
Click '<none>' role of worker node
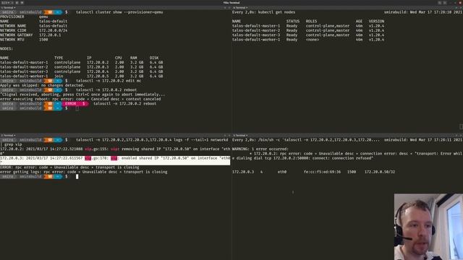tap(312, 40)
